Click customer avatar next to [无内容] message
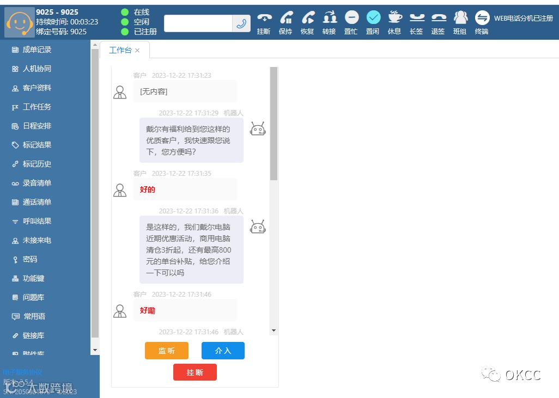Viewport: 559px width, 398px height. pyautogui.click(x=120, y=92)
